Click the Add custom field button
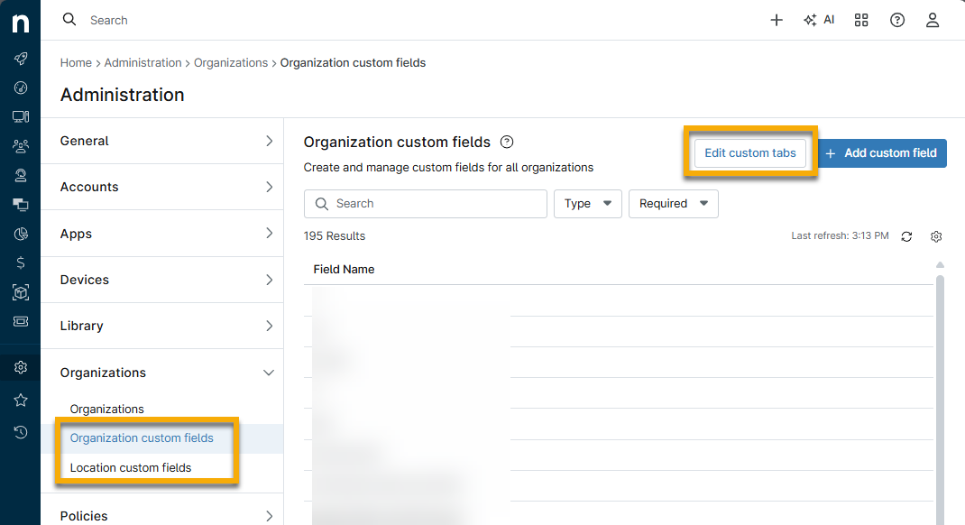 point(881,152)
